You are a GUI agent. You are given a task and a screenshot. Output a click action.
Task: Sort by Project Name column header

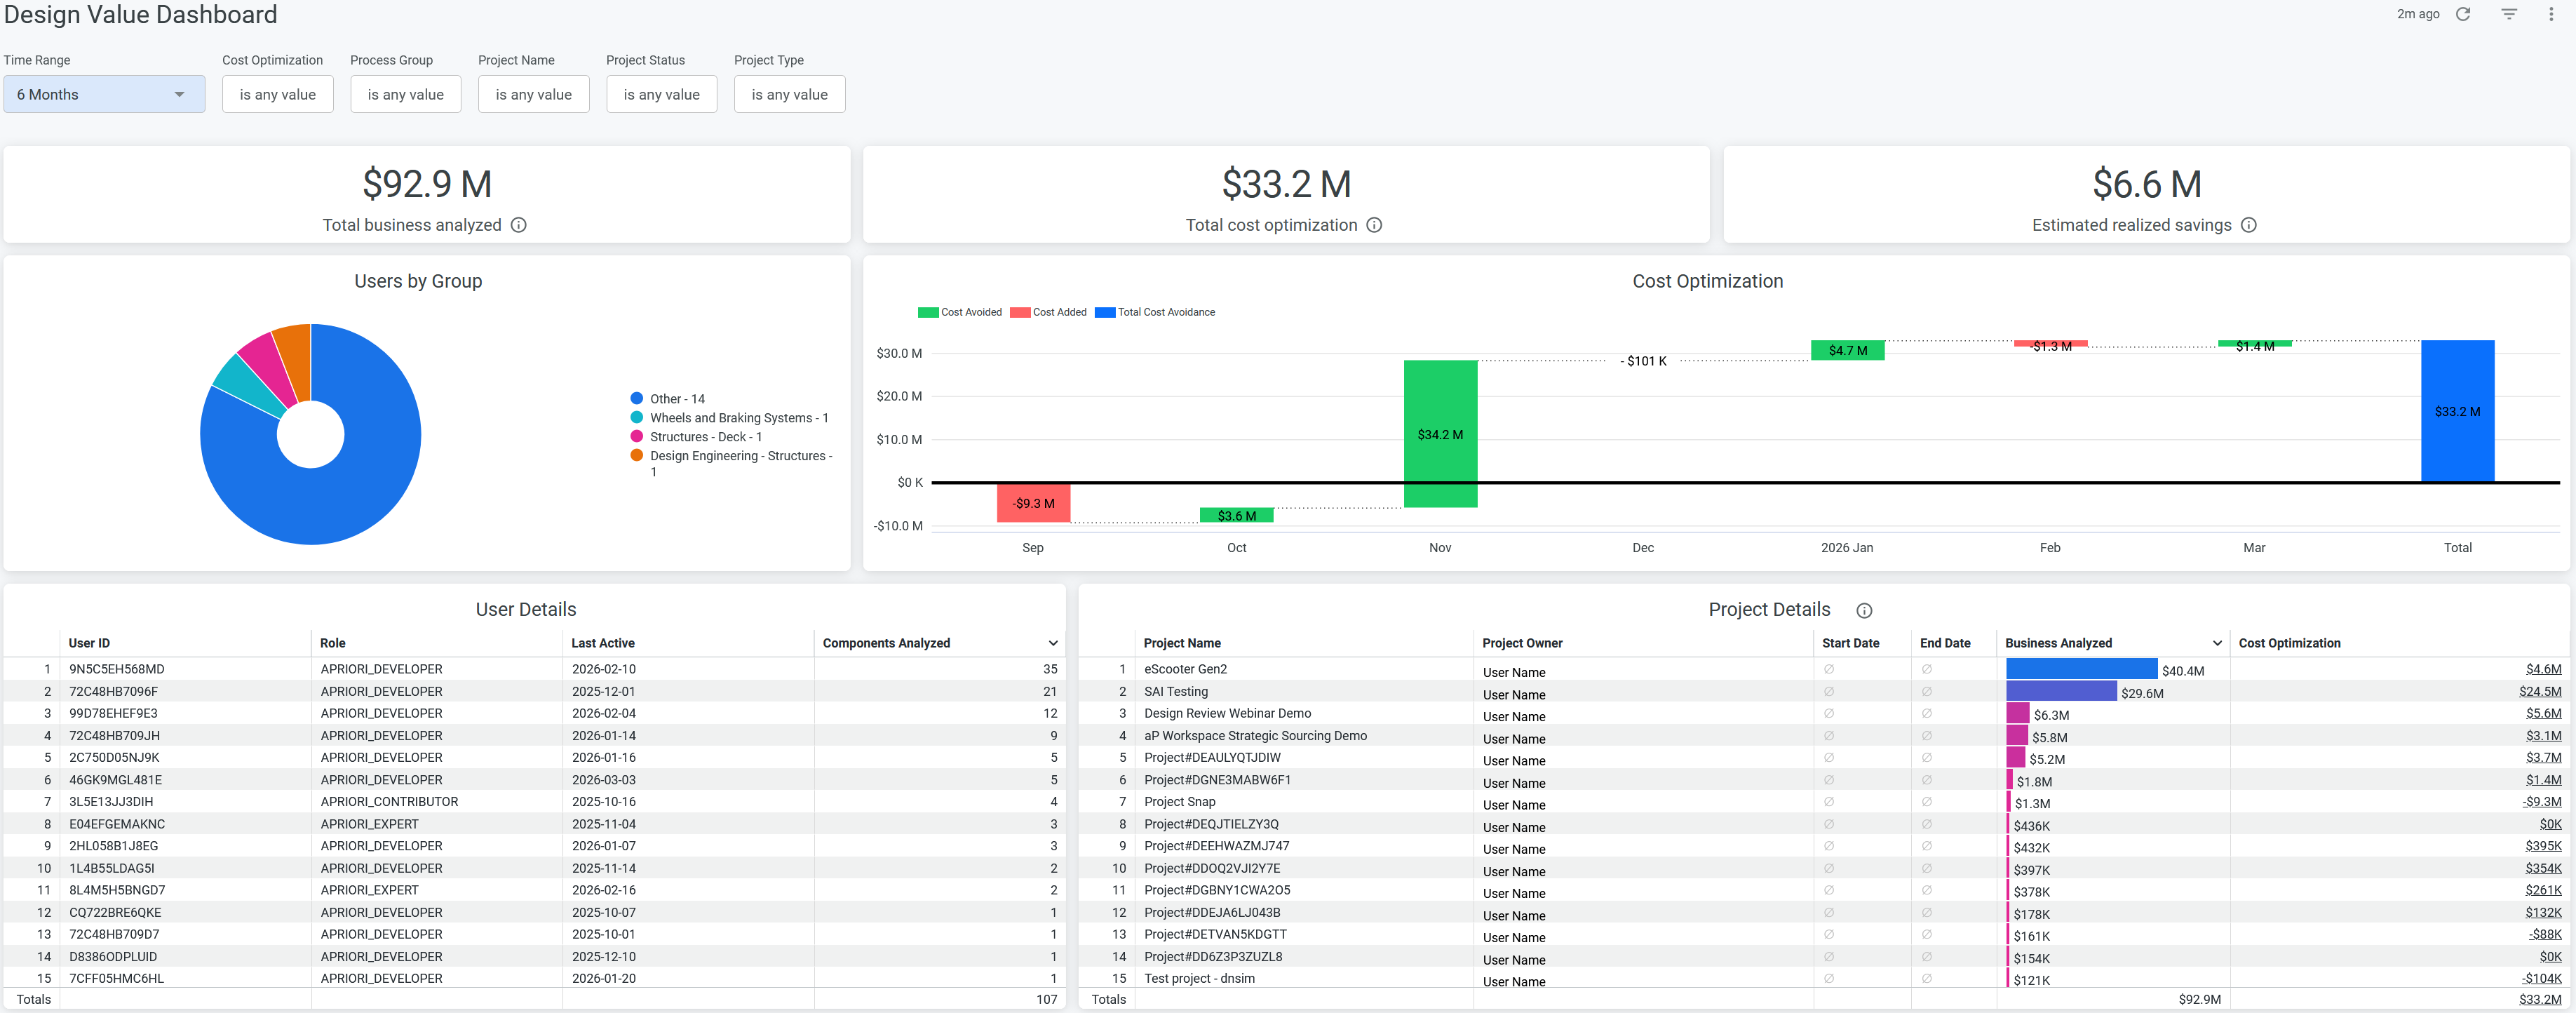[x=1182, y=643]
